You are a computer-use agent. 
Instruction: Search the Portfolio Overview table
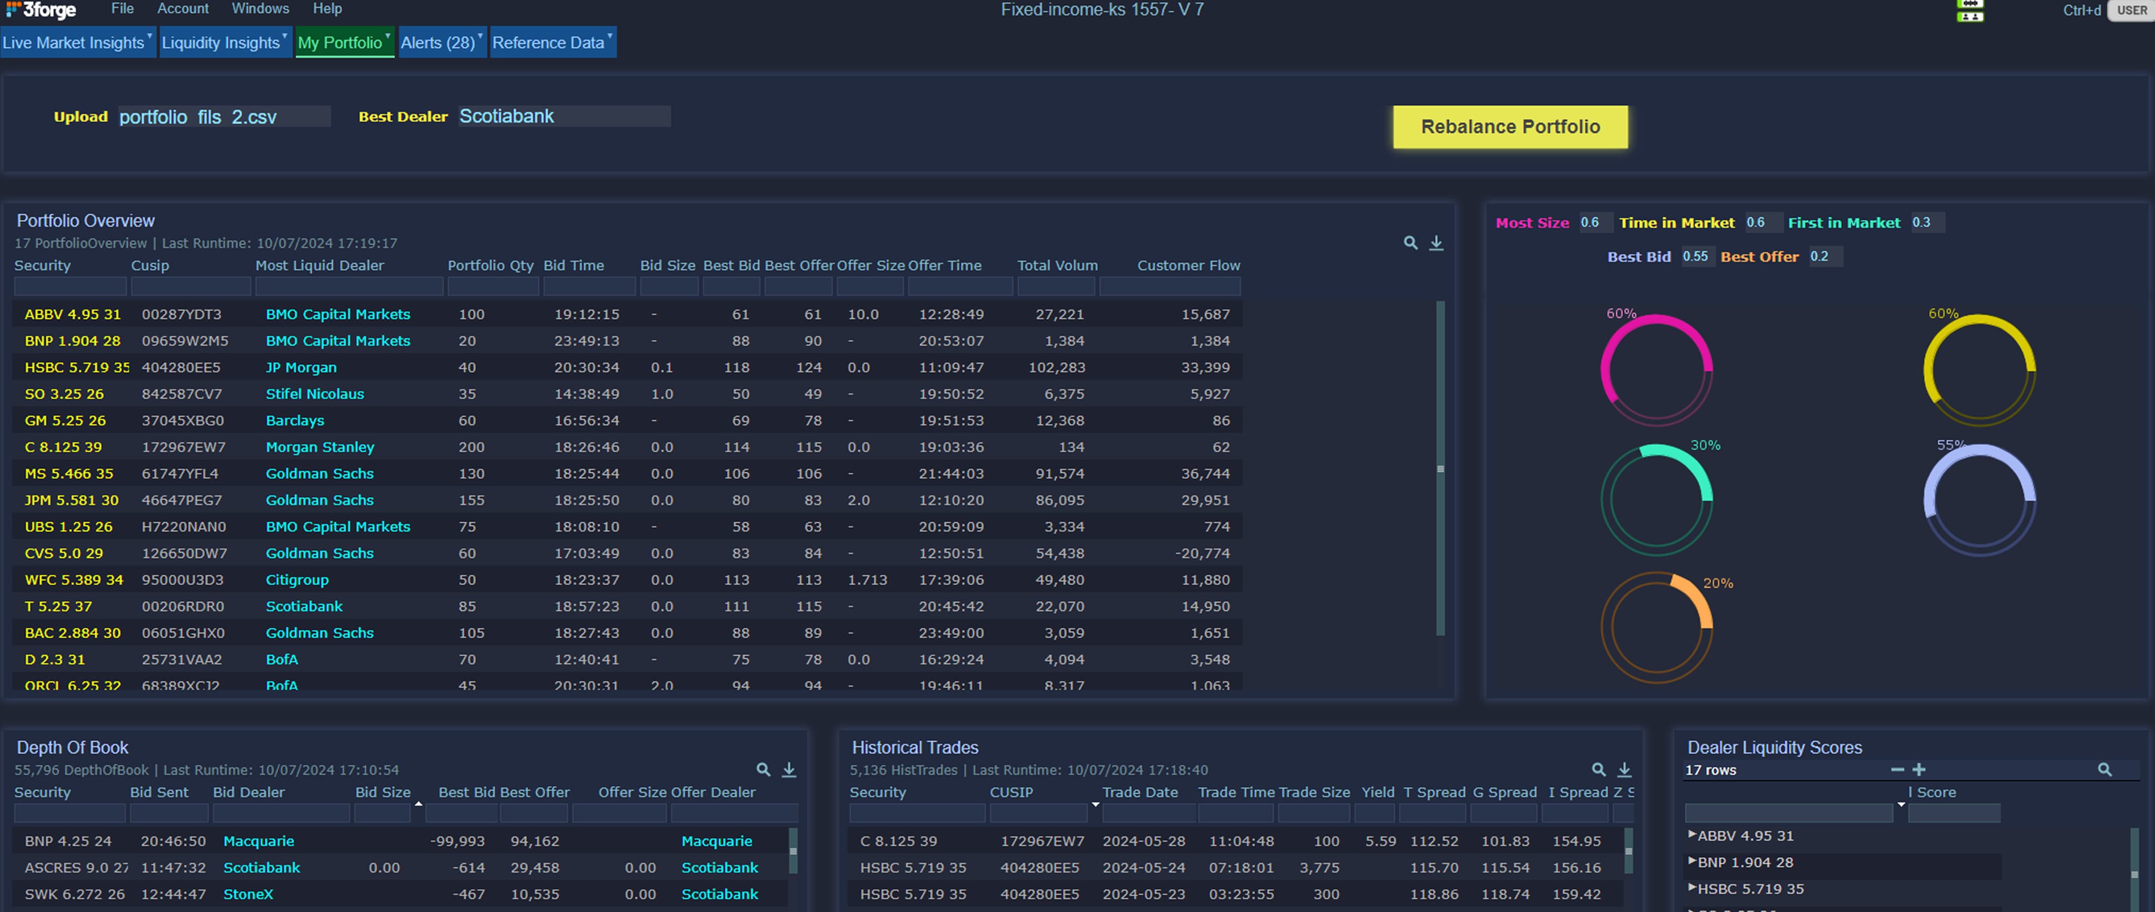coord(1410,243)
